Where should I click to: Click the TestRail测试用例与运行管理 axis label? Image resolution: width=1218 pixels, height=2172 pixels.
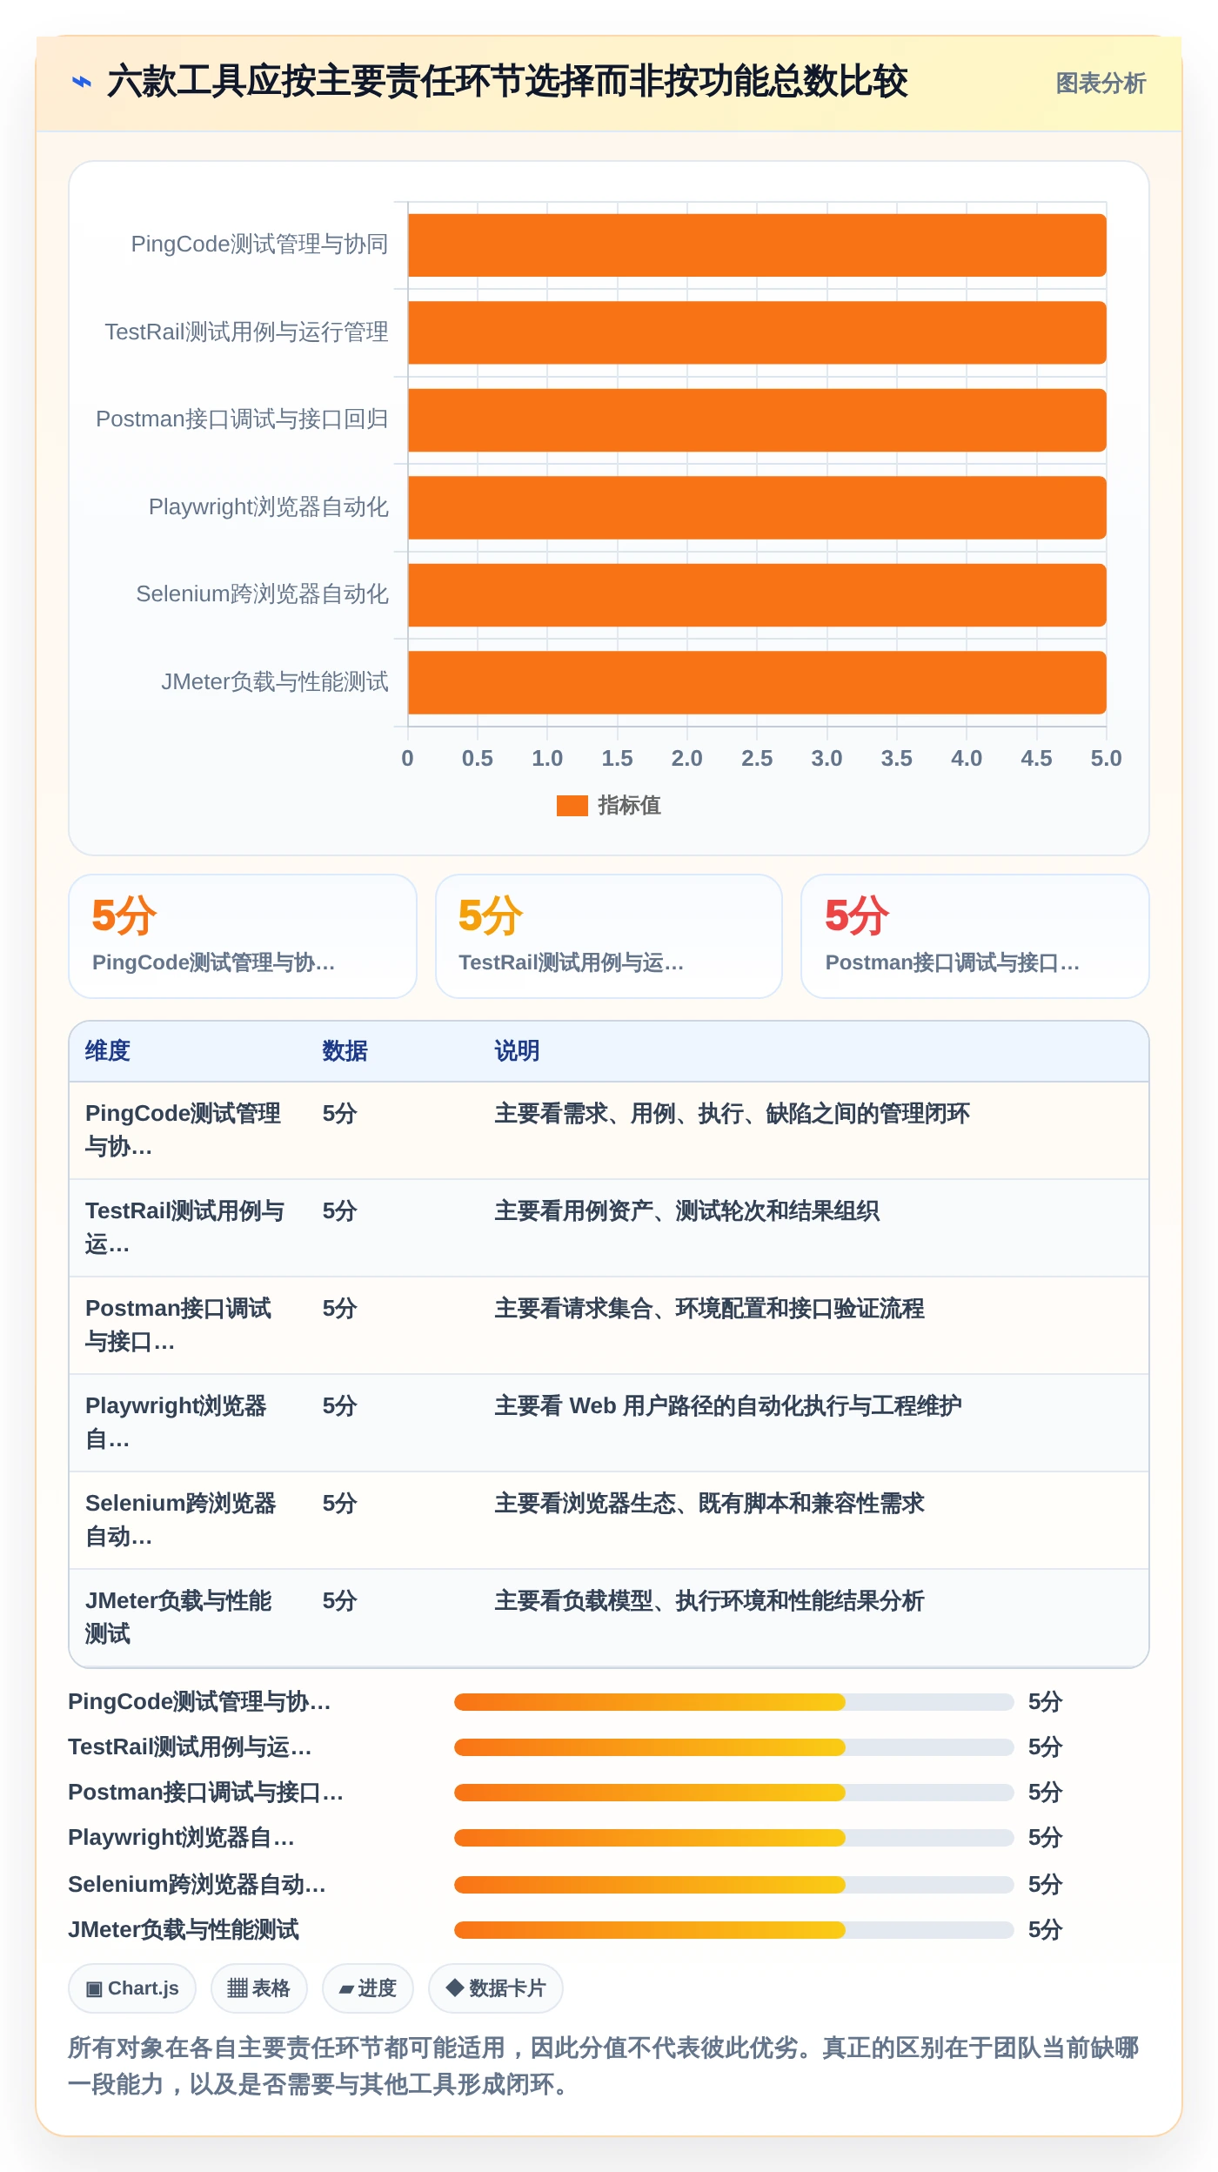(246, 332)
